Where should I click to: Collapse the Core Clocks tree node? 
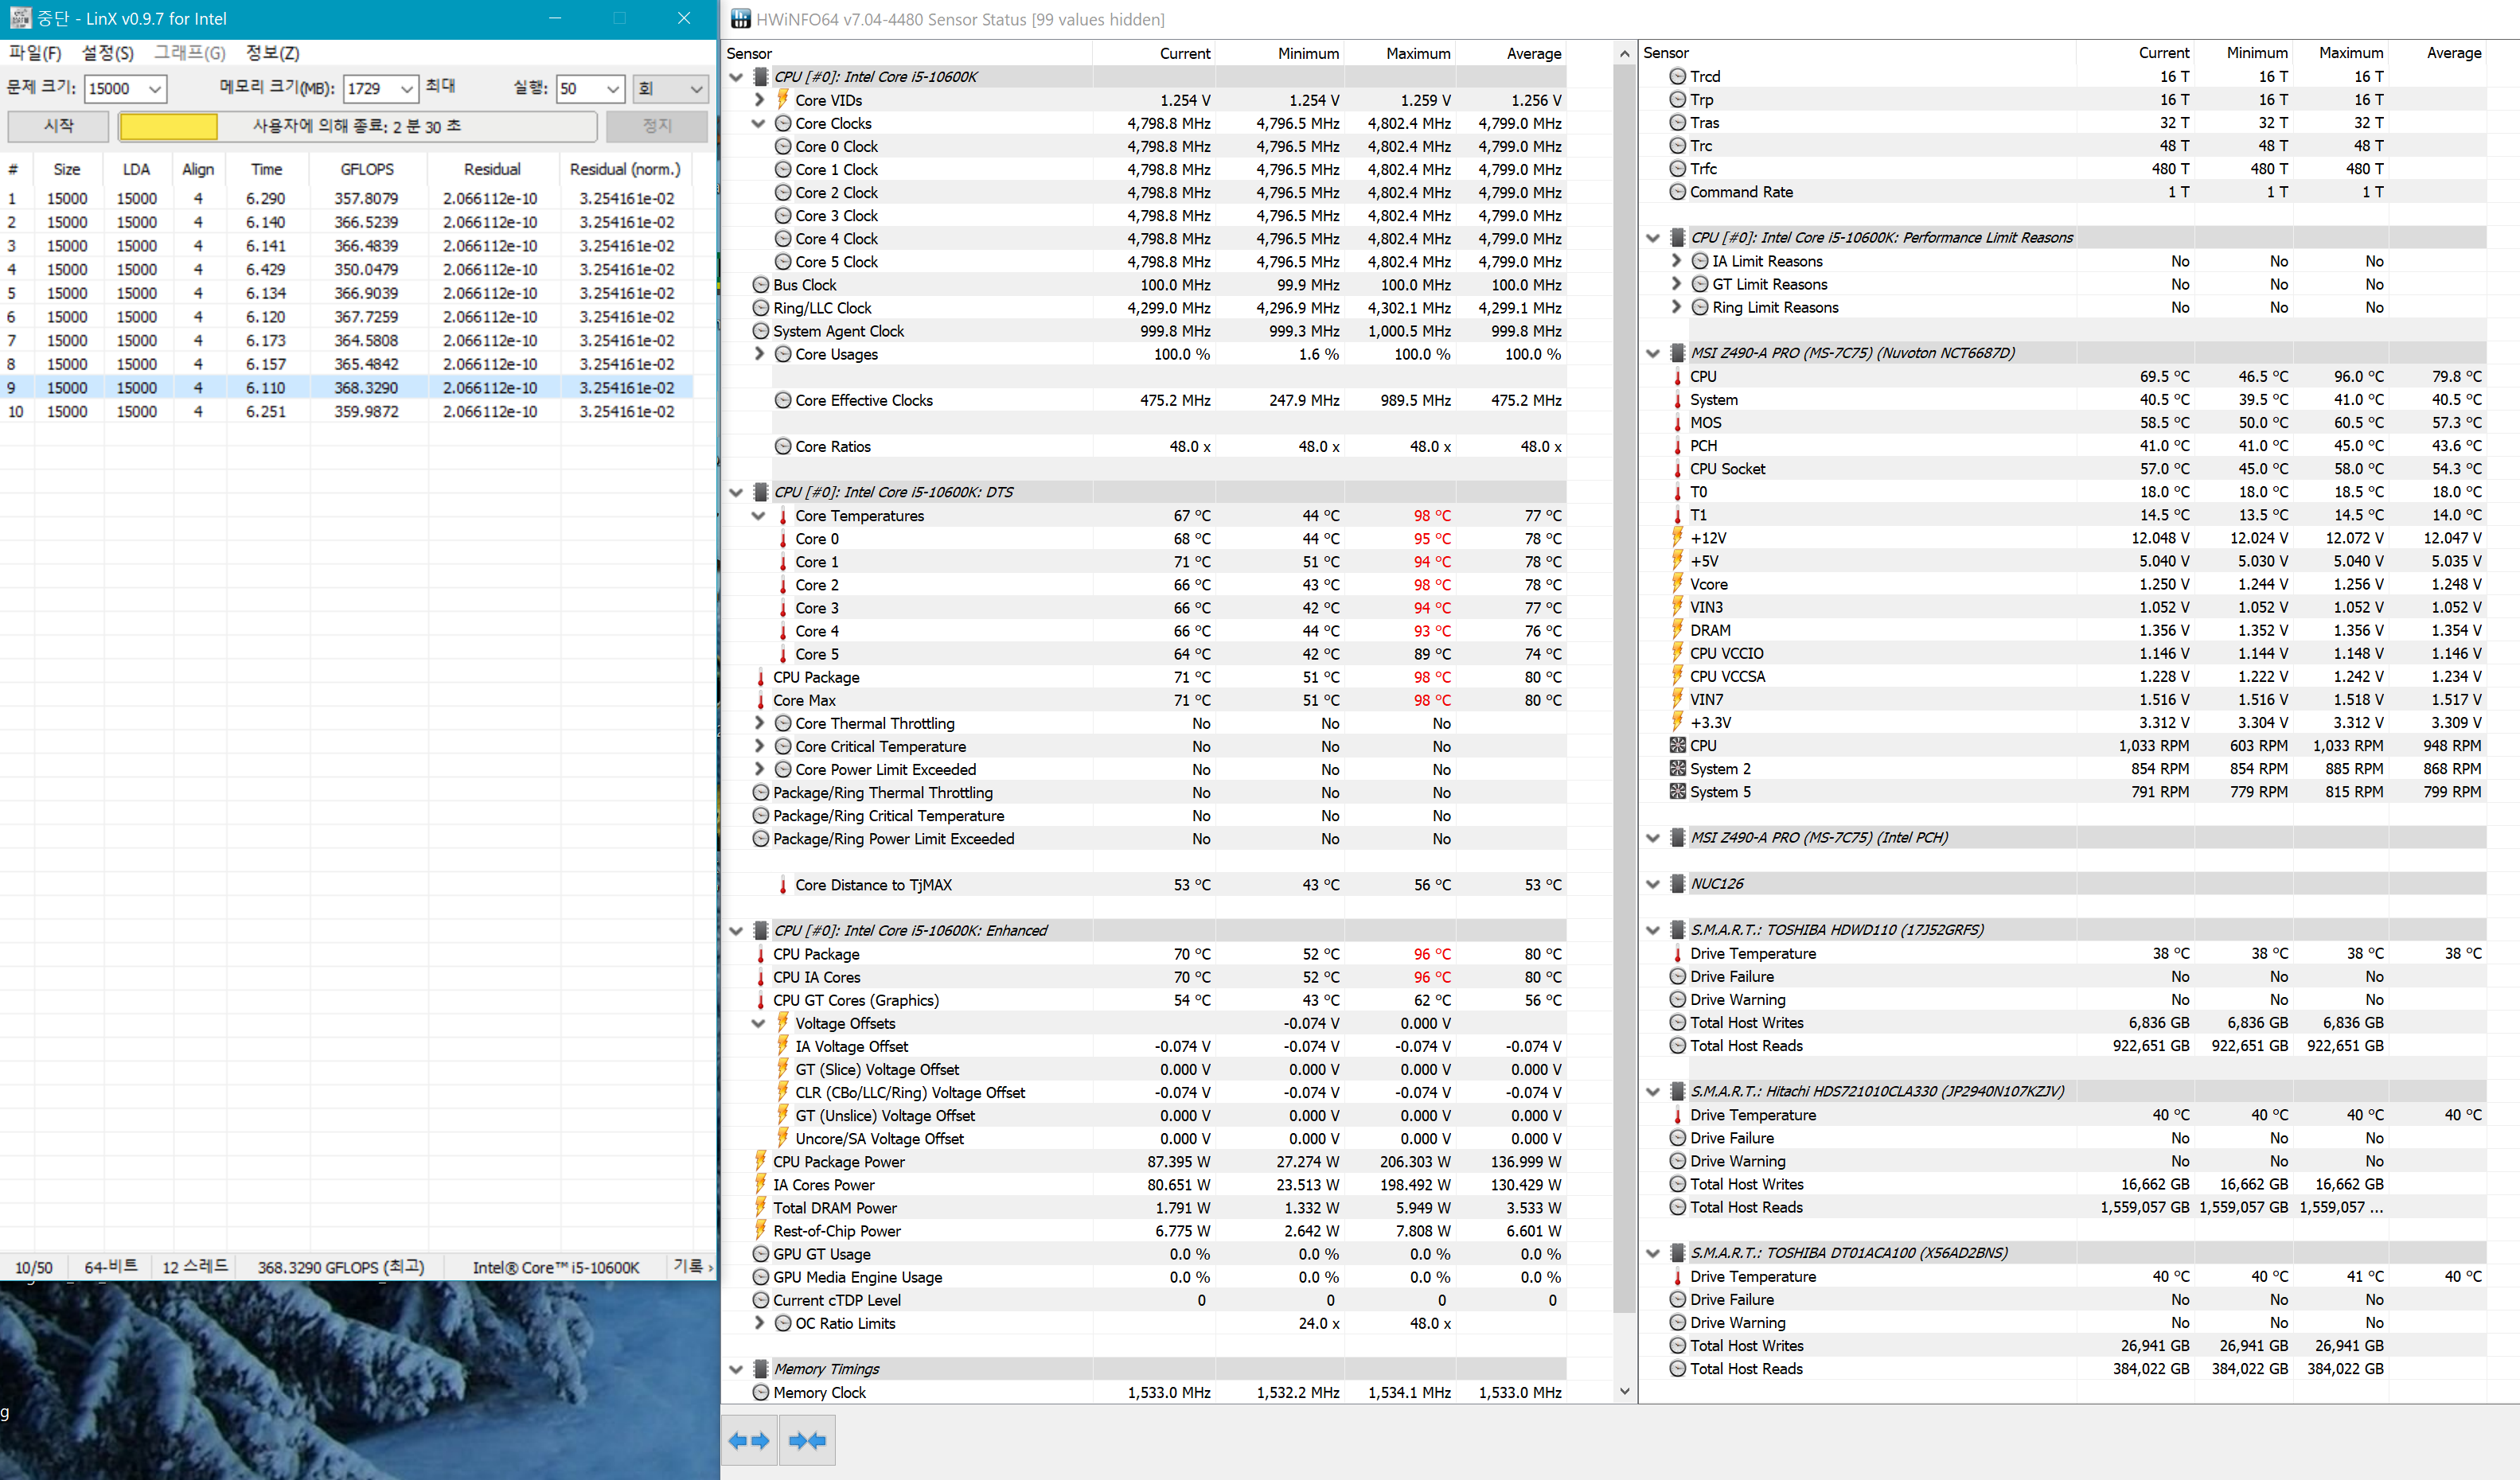(758, 123)
